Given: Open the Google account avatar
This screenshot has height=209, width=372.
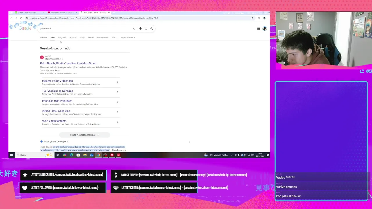Looking at the screenshot, I should (x=264, y=28).
